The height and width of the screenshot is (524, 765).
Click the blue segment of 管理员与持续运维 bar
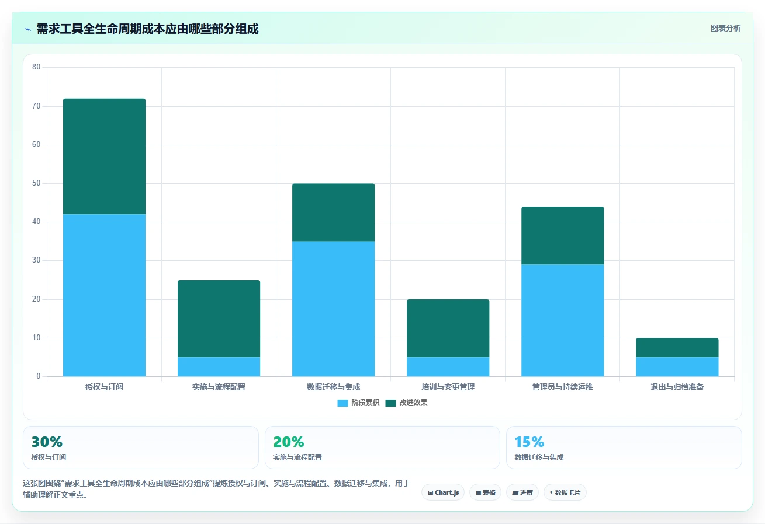click(x=562, y=320)
